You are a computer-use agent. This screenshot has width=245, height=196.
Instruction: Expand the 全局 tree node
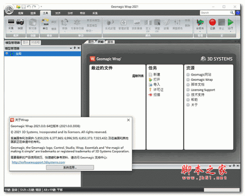pos(7,53)
